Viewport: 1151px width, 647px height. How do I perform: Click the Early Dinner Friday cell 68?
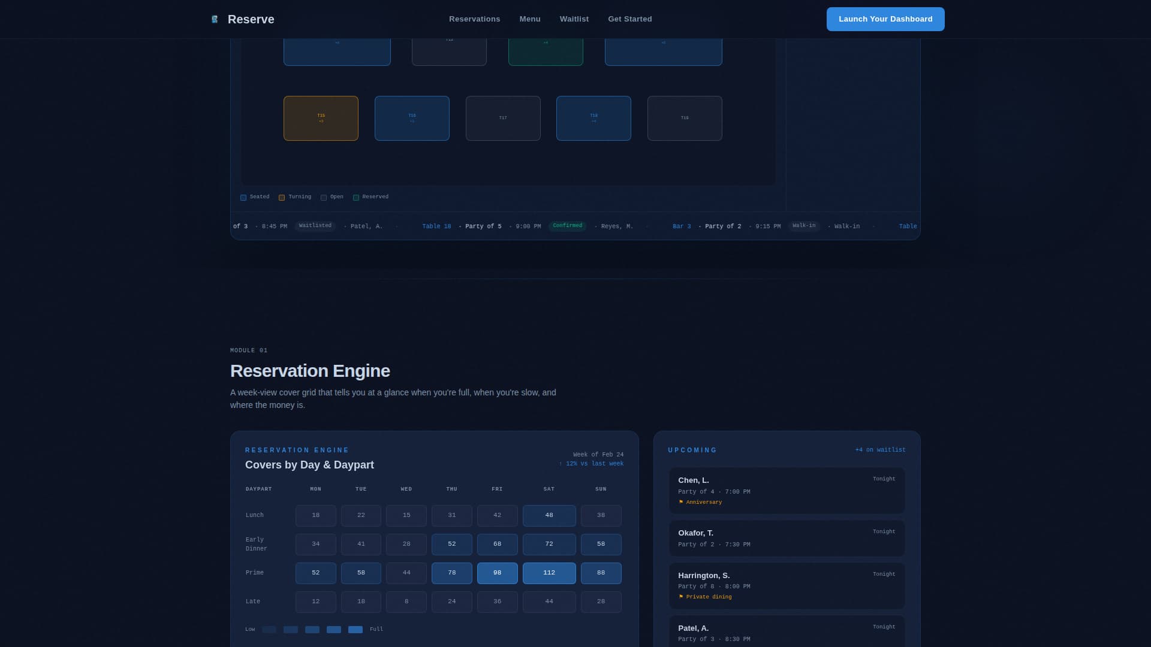click(x=497, y=545)
